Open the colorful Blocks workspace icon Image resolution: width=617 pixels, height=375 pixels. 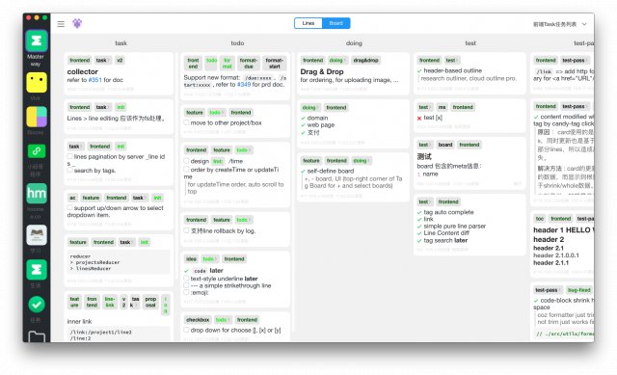click(x=37, y=117)
